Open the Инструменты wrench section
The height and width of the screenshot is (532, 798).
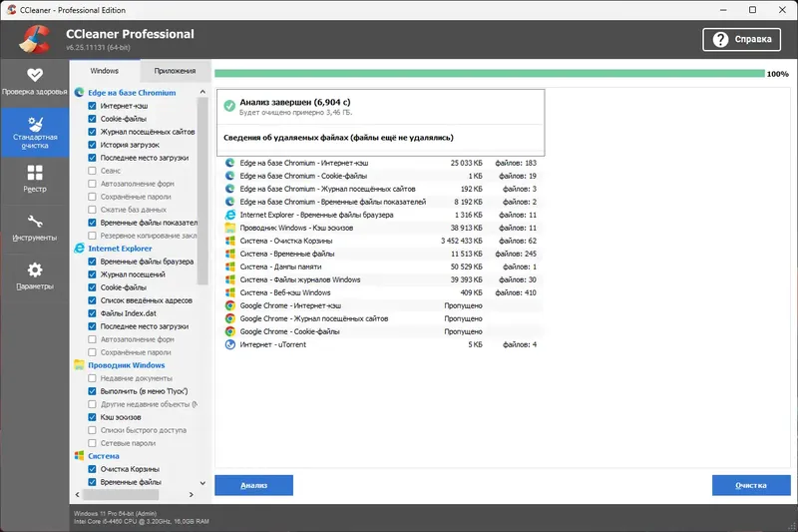[34, 229]
